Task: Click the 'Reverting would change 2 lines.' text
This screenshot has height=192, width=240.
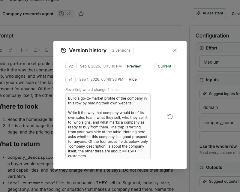Action: pyautogui.click(x=92, y=90)
